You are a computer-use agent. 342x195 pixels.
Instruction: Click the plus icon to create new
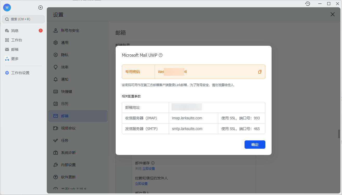click(x=41, y=8)
